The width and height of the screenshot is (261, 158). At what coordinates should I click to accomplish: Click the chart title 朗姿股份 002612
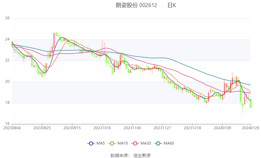(136, 5)
